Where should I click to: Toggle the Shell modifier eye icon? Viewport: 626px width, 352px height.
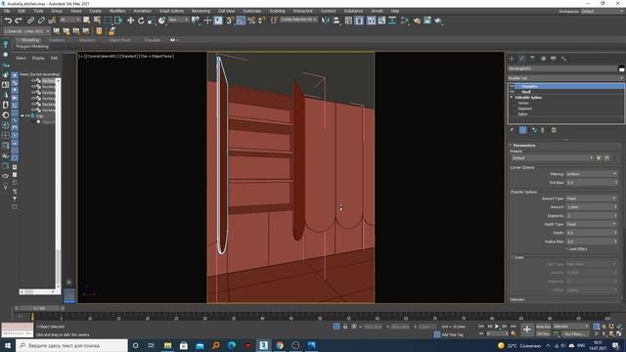512,92
